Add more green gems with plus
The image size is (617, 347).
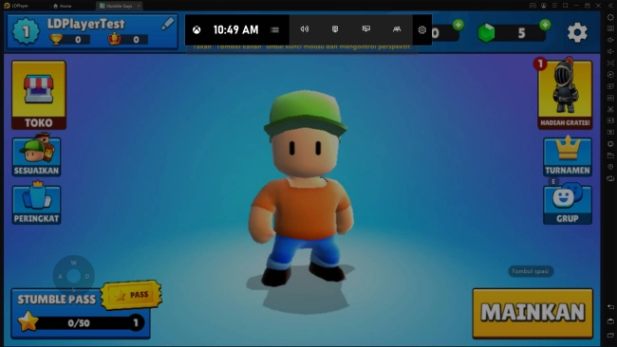(x=545, y=26)
